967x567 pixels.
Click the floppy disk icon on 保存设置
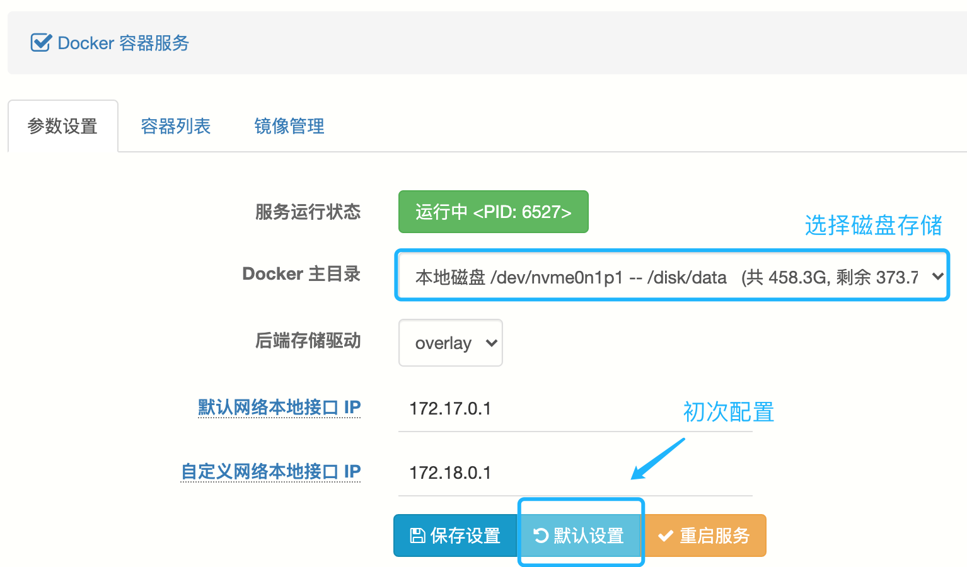click(x=417, y=535)
